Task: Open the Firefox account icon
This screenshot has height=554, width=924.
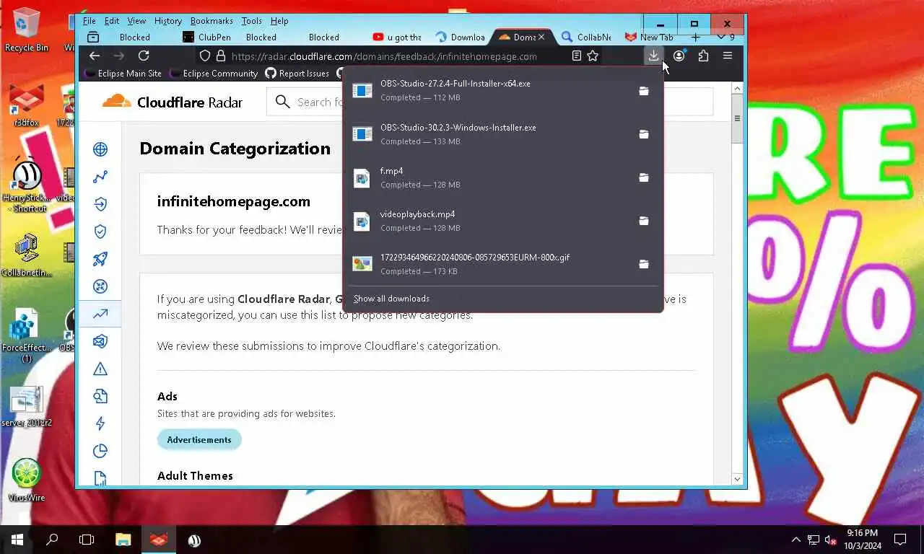Action: [x=679, y=56]
